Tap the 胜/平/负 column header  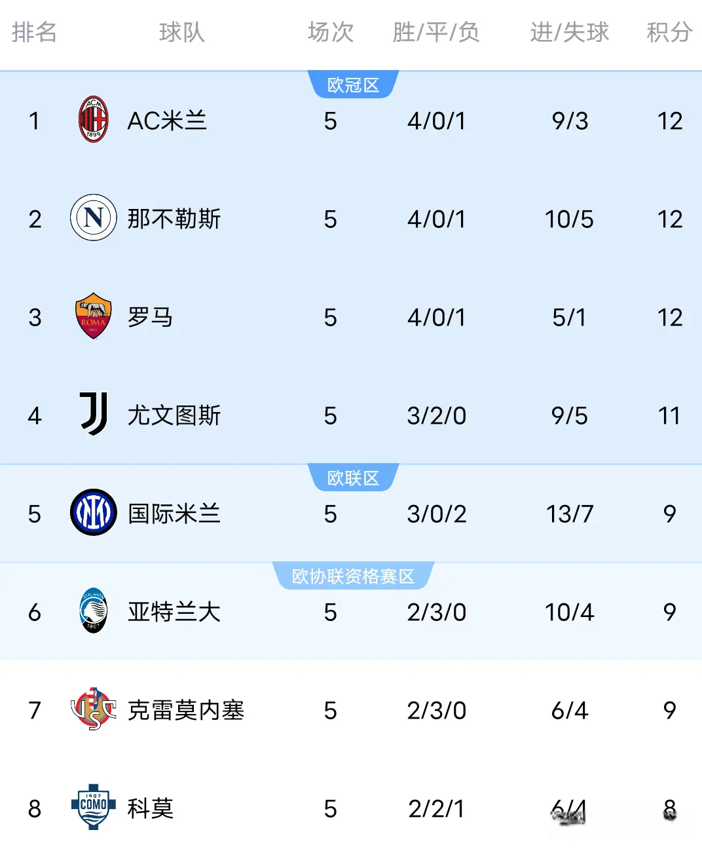pyautogui.click(x=436, y=32)
